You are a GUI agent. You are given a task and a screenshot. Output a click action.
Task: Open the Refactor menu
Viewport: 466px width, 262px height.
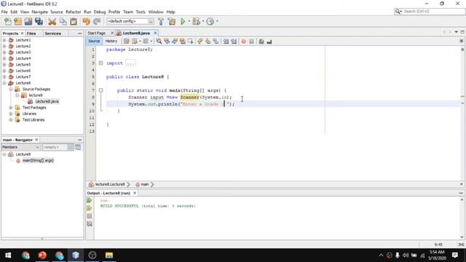(x=73, y=12)
